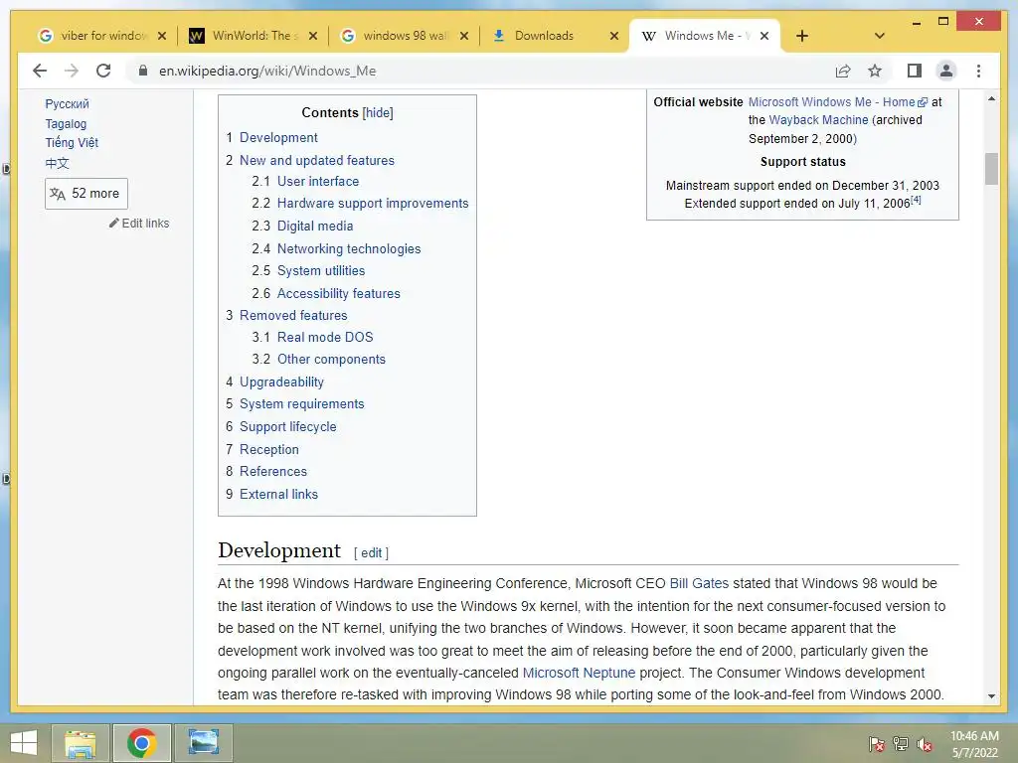Expand the tab search dropdown
Viewport: 1018px width, 763px height.
coord(880,36)
